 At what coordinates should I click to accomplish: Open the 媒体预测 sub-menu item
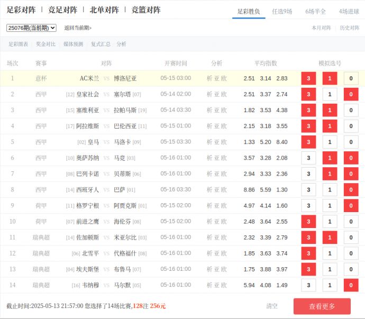(x=73, y=44)
